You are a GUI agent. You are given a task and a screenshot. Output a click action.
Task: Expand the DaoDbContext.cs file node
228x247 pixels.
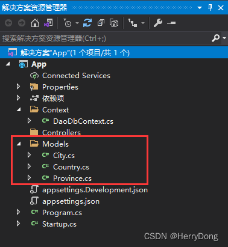29,121
